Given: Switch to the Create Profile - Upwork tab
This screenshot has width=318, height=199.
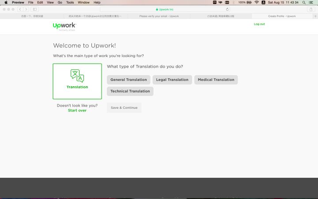Looking at the screenshot, I should point(282,16).
